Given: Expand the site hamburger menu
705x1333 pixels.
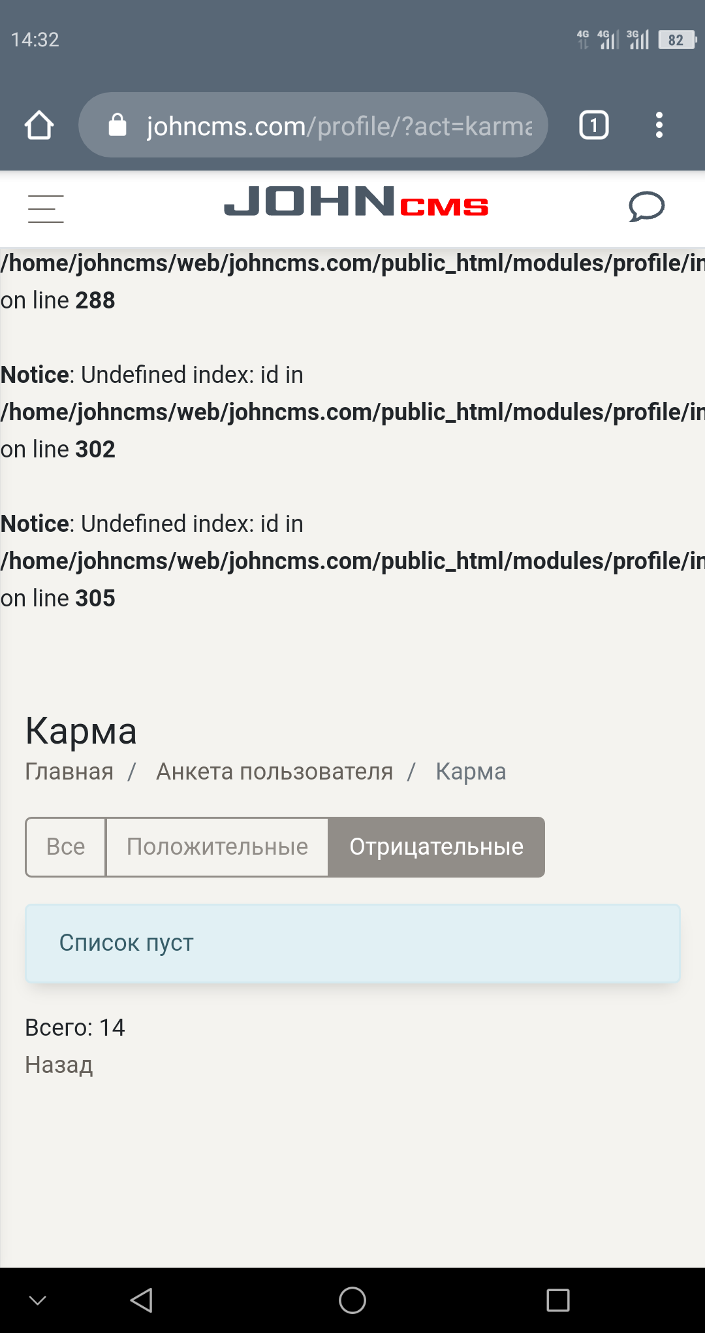Looking at the screenshot, I should (x=46, y=208).
